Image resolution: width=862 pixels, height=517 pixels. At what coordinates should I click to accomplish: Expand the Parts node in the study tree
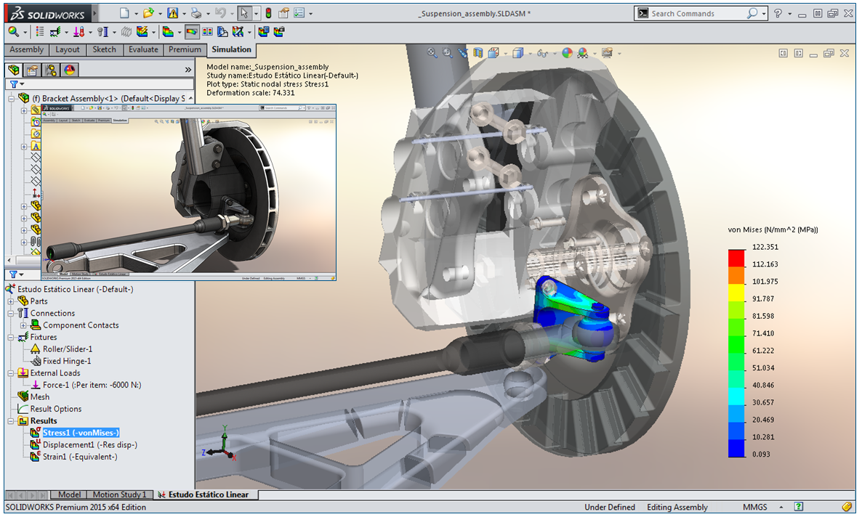[11, 301]
